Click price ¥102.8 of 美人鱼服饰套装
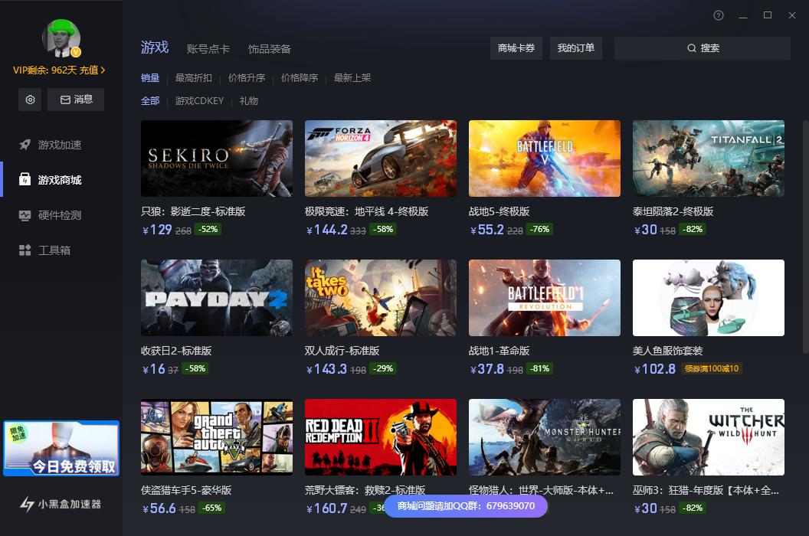The width and height of the screenshot is (809, 536). pos(655,369)
